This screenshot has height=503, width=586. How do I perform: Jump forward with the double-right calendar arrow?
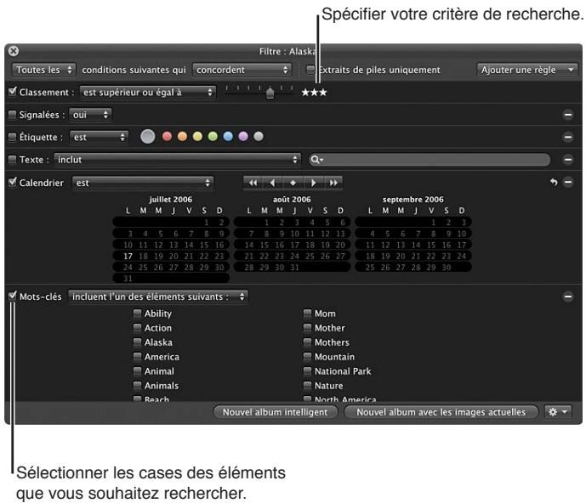pos(333,183)
